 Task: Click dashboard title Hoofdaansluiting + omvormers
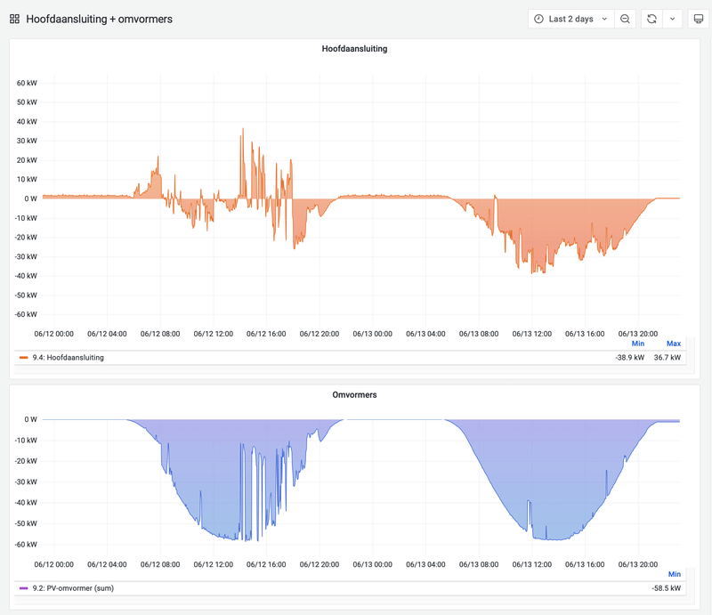pos(99,19)
